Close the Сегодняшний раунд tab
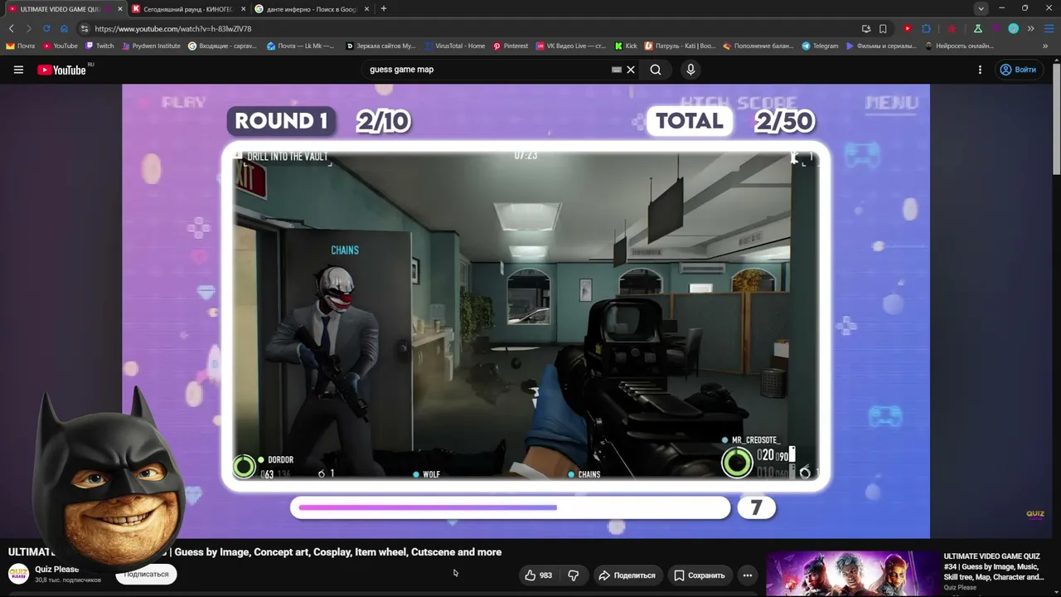 [243, 9]
